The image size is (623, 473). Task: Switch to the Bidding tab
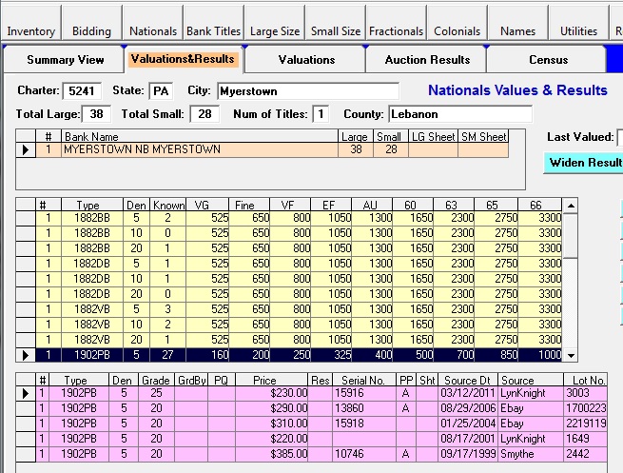pyautogui.click(x=92, y=31)
